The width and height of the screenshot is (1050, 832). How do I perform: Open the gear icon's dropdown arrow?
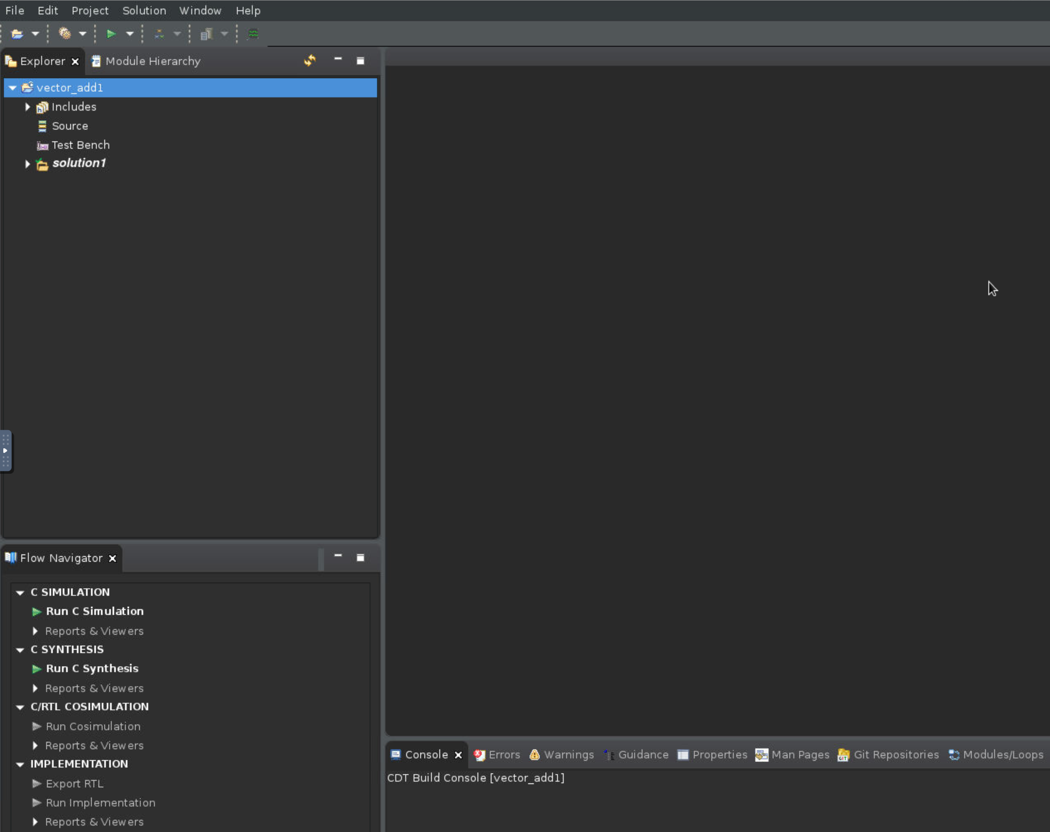point(83,34)
